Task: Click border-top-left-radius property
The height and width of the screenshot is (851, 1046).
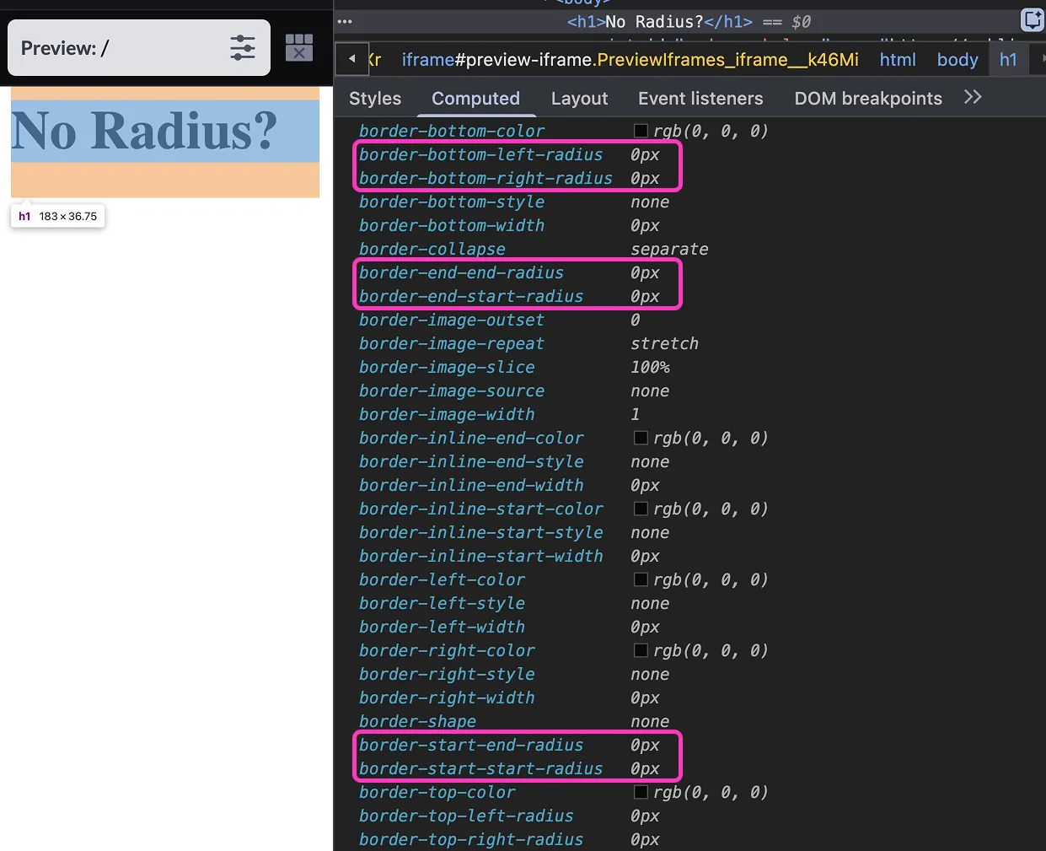Action: coord(466,816)
